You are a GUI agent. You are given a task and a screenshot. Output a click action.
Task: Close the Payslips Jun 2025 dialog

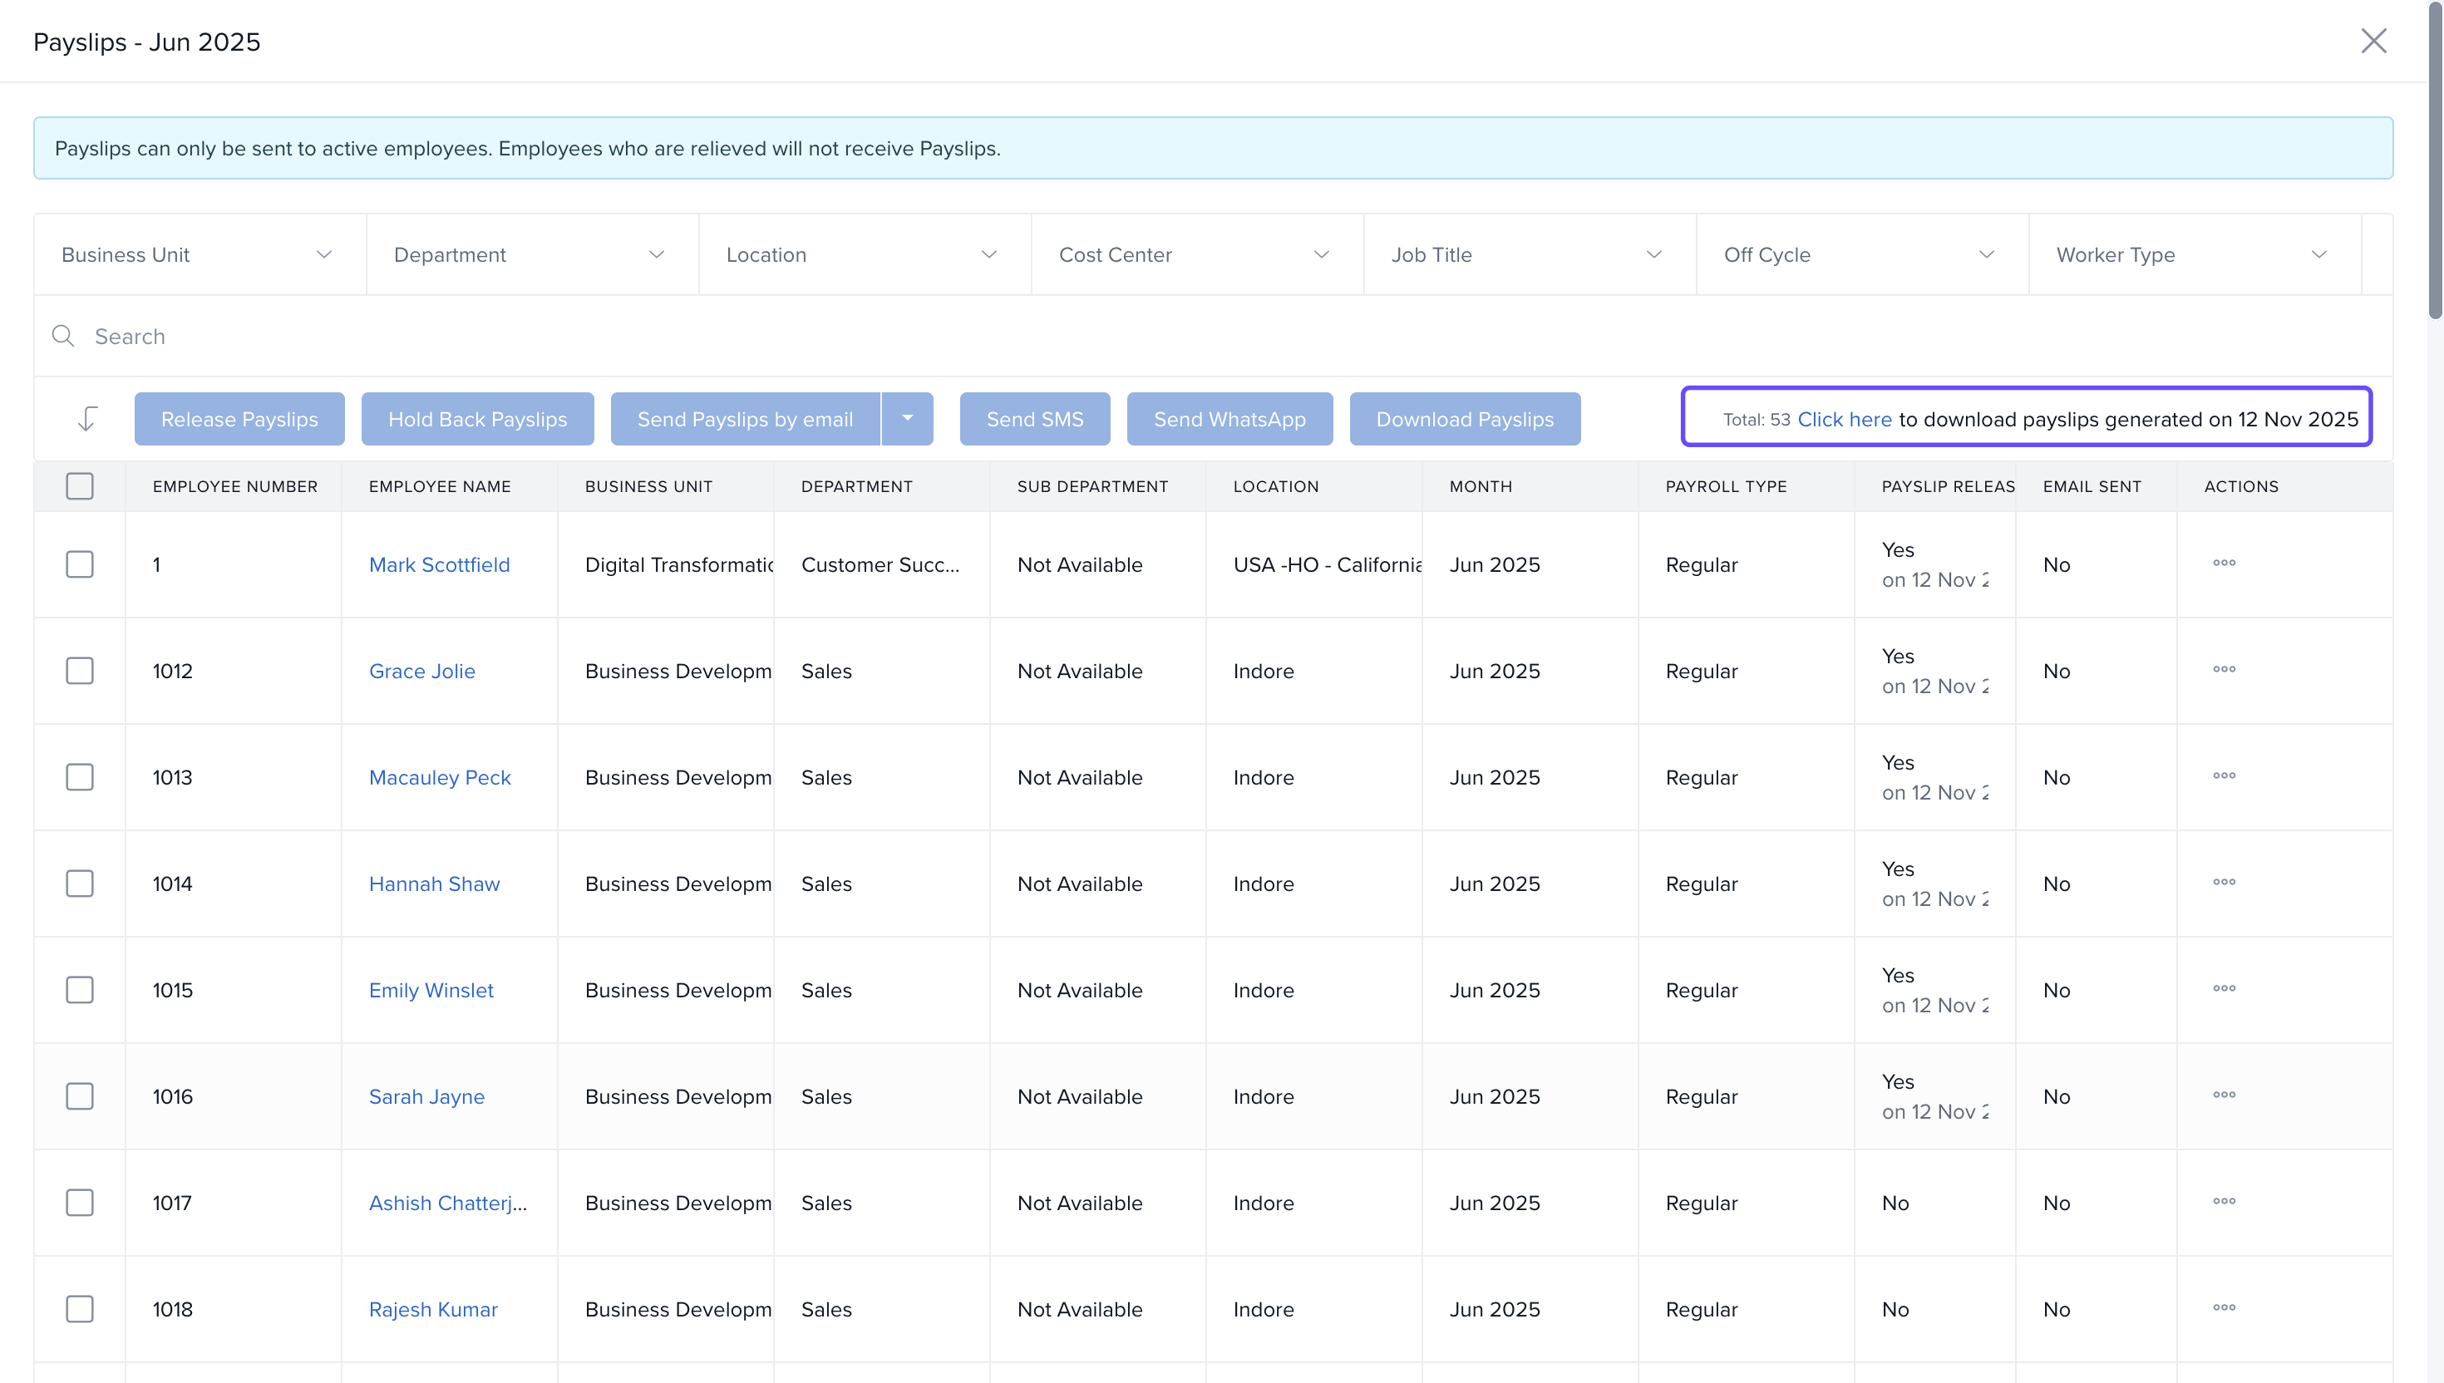[x=2373, y=41]
